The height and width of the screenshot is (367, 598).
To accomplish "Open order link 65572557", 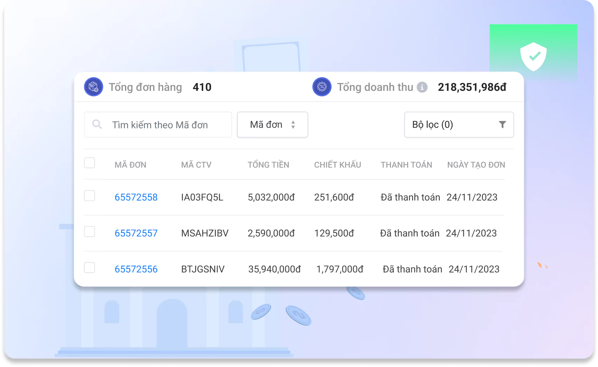I will [136, 233].
